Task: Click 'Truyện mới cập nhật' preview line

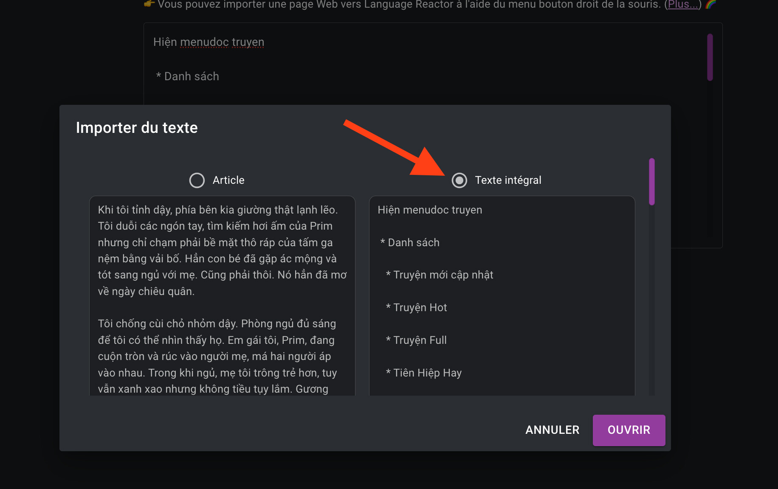Action: (x=440, y=275)
